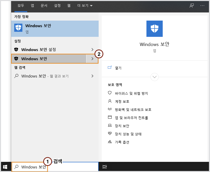The width and height of the screenshot is (210, 172).
Task: Expand arrow on highlighted Windows 보안 row
Action: (x=92, y=59)
